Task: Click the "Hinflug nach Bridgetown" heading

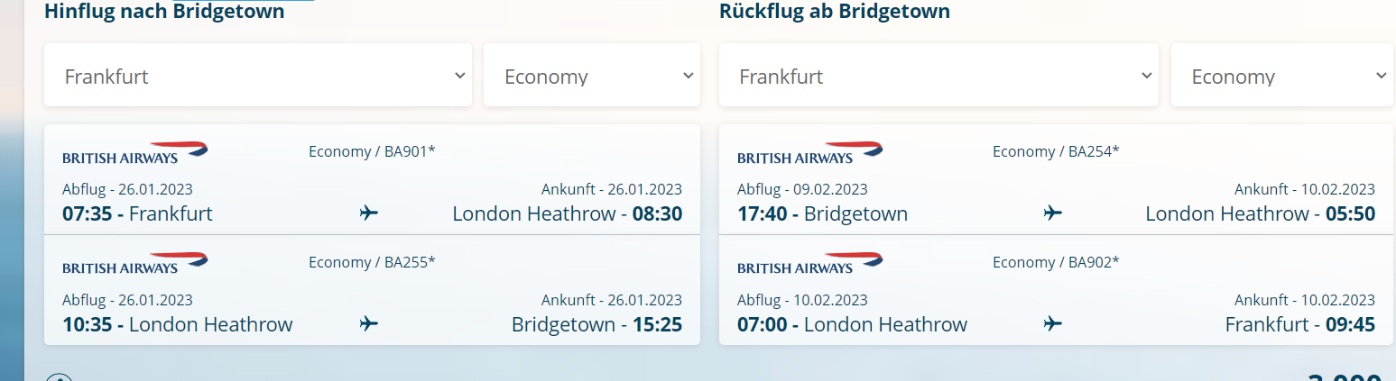Action: 164,12
